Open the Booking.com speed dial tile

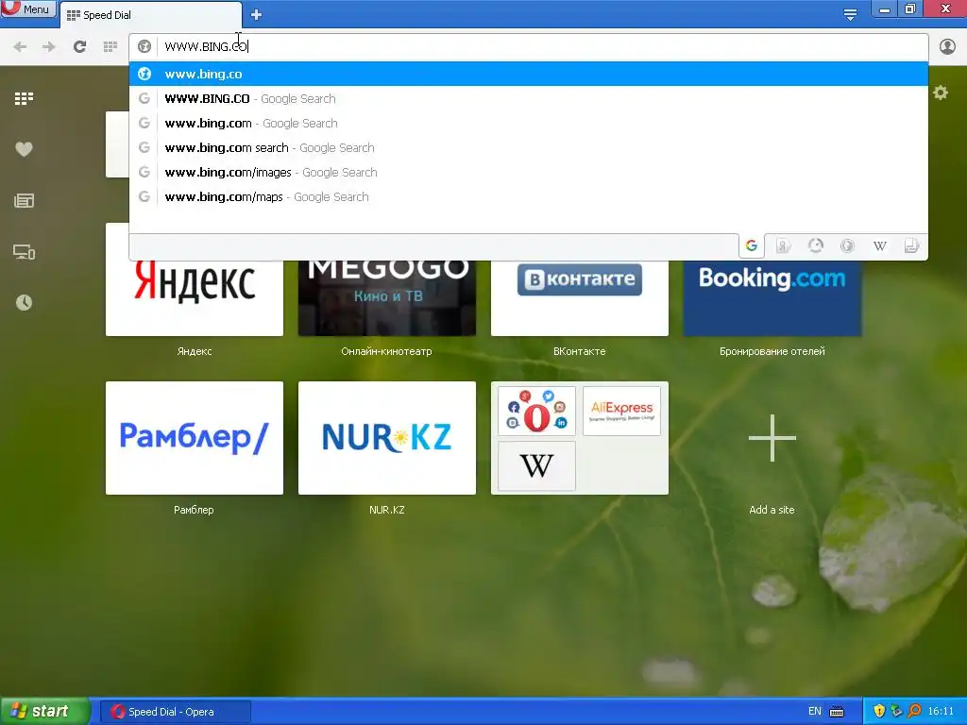(x=772, y=297)
